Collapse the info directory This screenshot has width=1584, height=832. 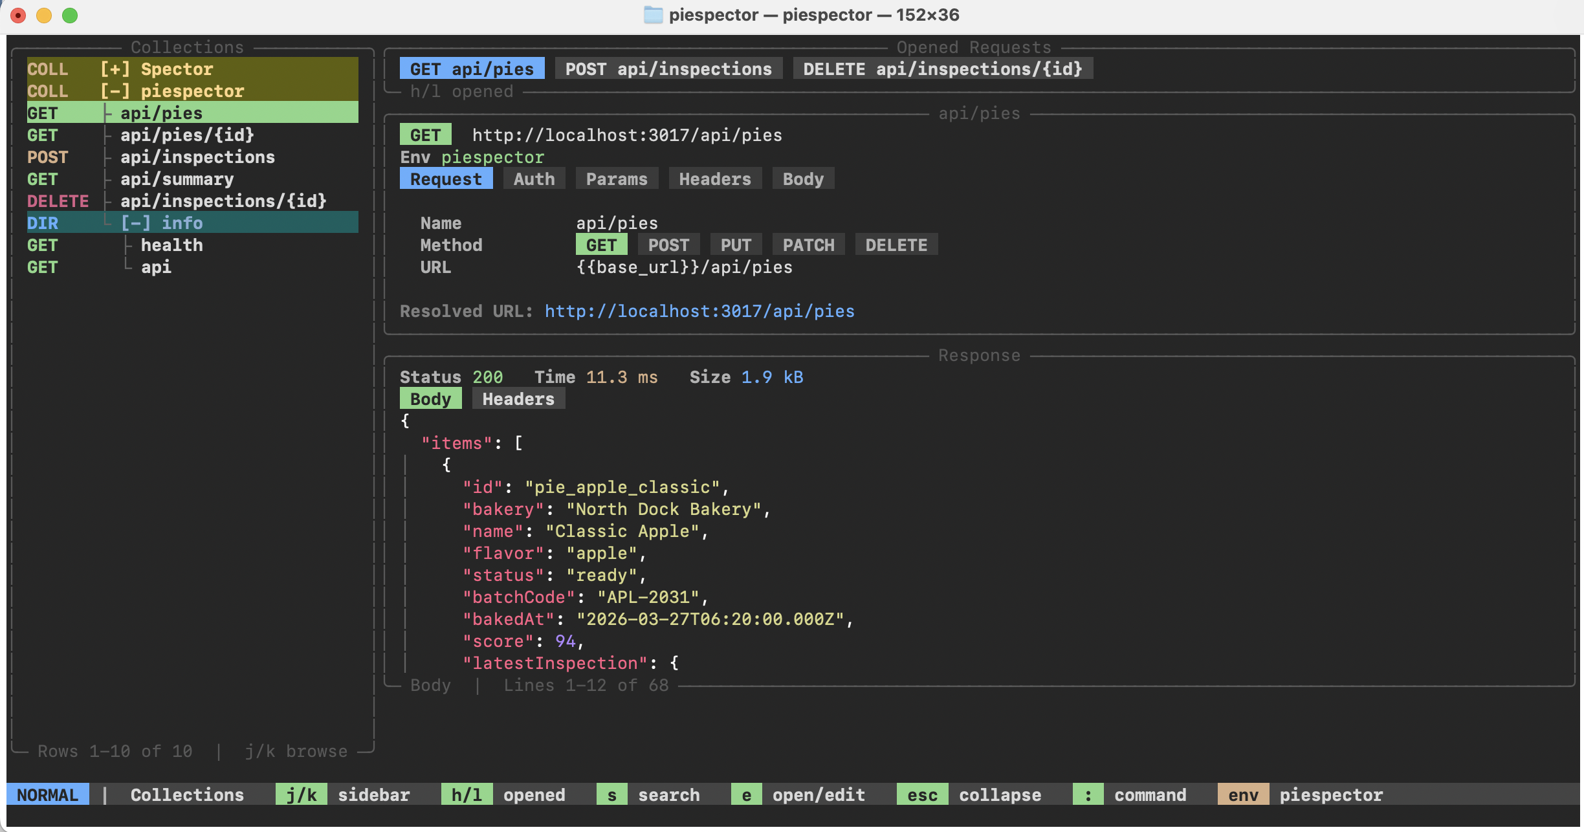coord(136,223)
